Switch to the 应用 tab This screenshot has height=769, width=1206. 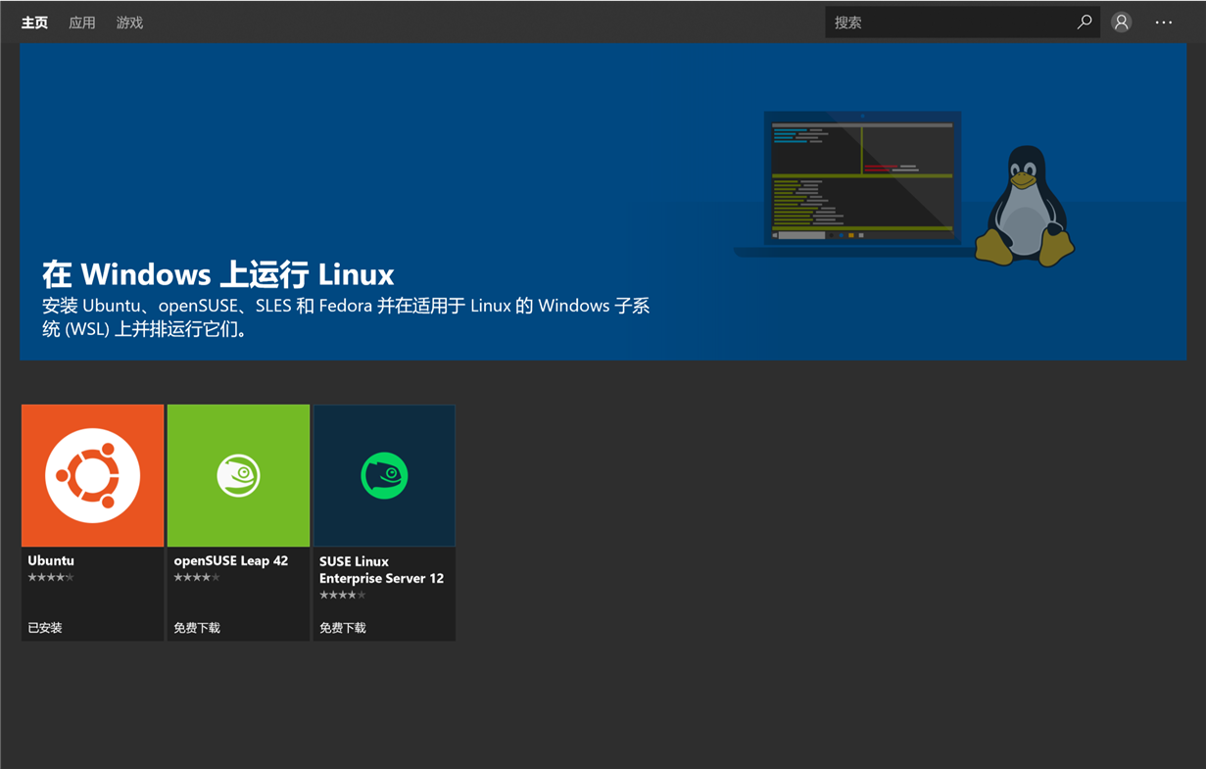(x=82, y=23)
